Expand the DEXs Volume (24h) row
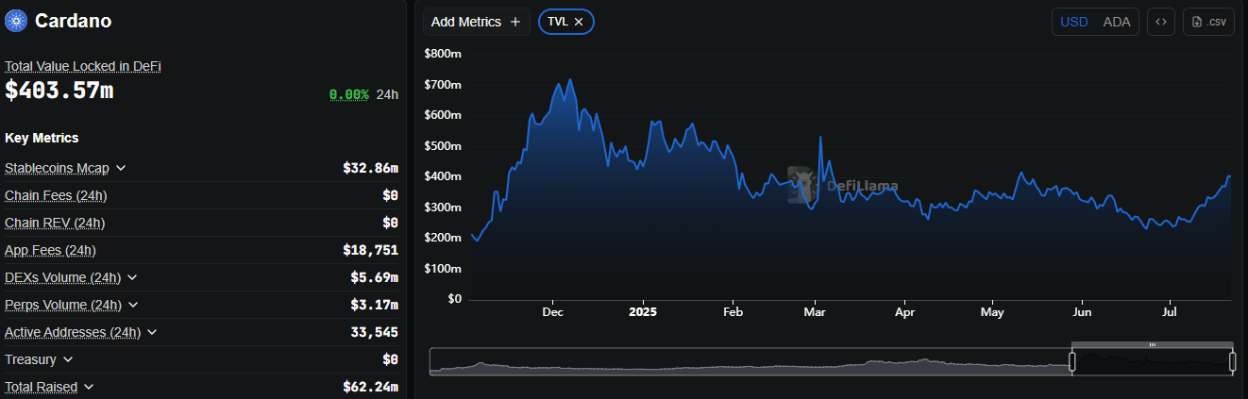This screenshot has height=399, width=1248. (132, 277)
